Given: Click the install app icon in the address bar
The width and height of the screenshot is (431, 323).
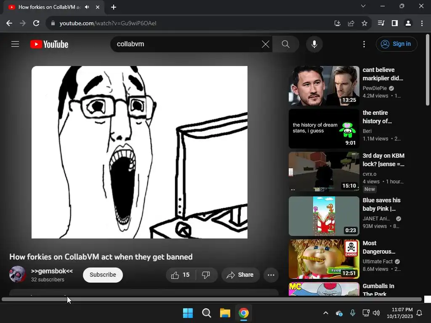Looking at the screenshot, I should point(337,24).
